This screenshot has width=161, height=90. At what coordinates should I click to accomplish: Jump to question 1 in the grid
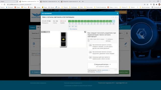pyautogui.click(x=70, y=21)
